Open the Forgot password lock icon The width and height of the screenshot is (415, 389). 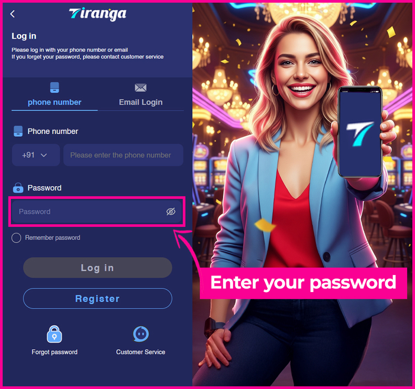(x=54, y=334)
